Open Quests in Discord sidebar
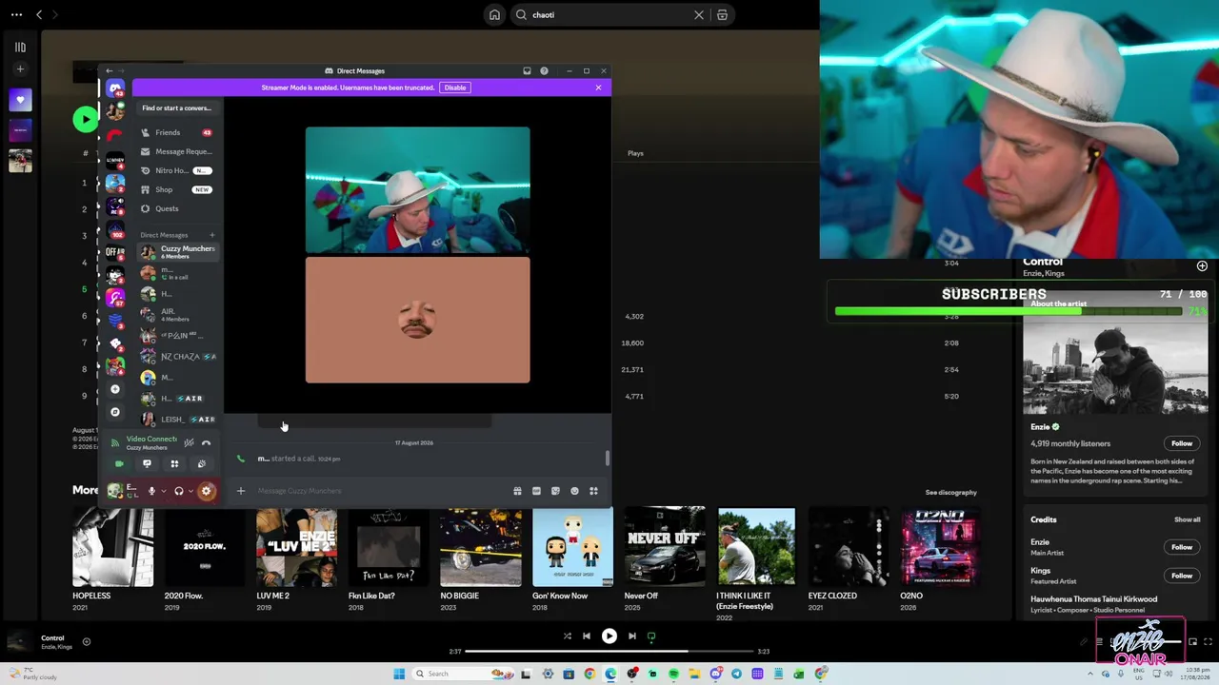This screenshot has height=685, width=1219. [x=176, y=208]
